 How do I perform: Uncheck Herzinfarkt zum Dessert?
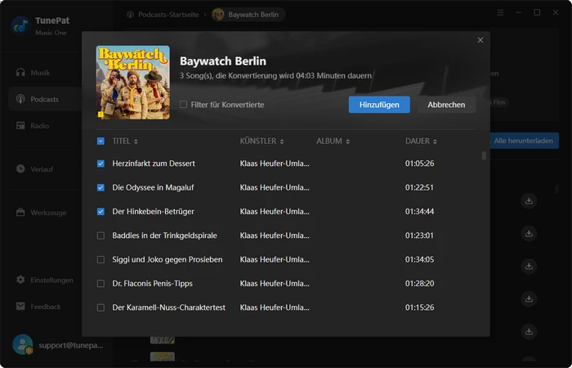click(101, 164)
